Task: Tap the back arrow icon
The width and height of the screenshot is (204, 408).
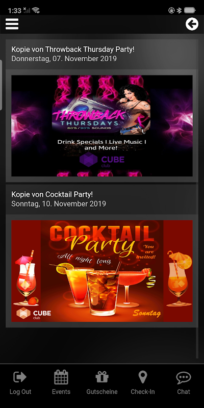Action: coord(192,24)
